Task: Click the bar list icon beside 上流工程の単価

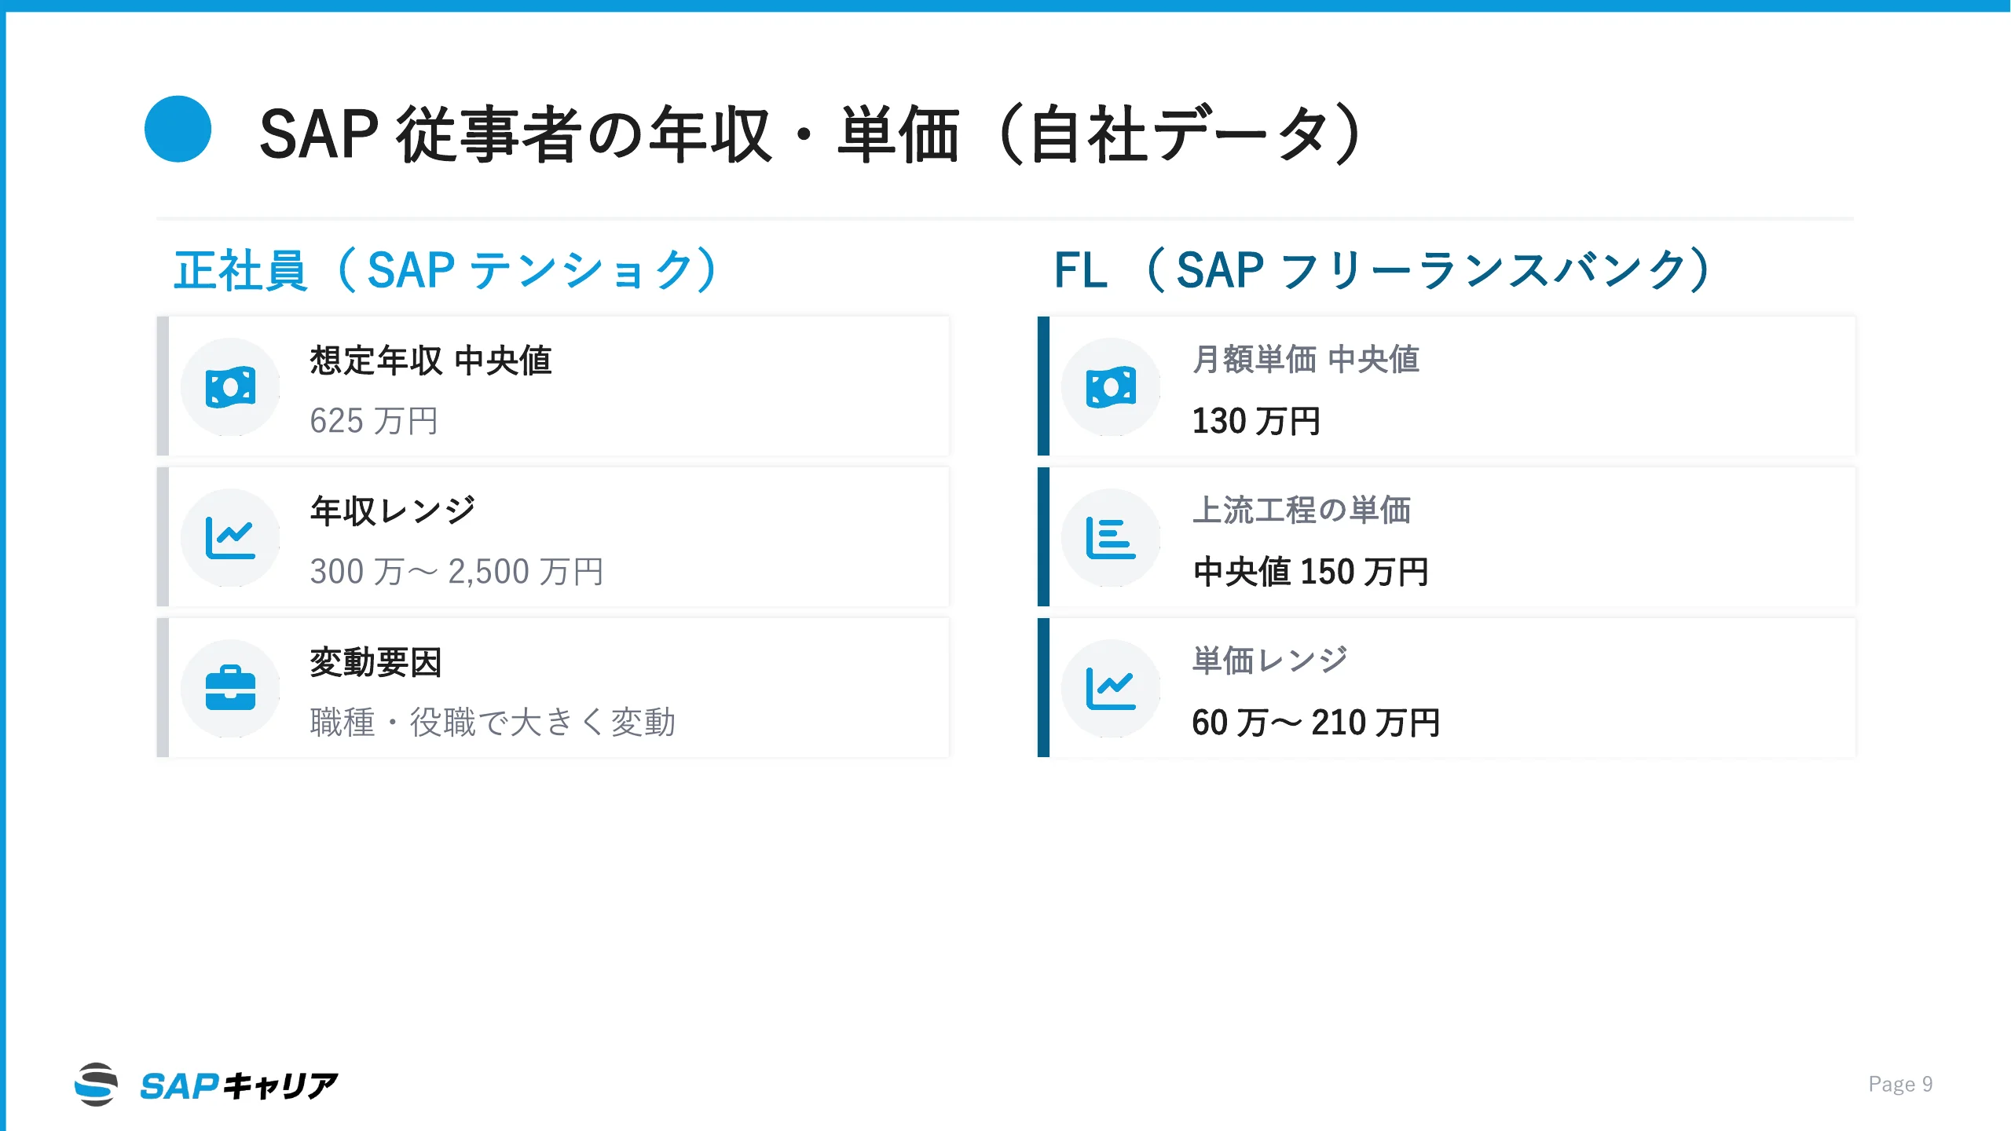Action: click(x=1111, y=538)
